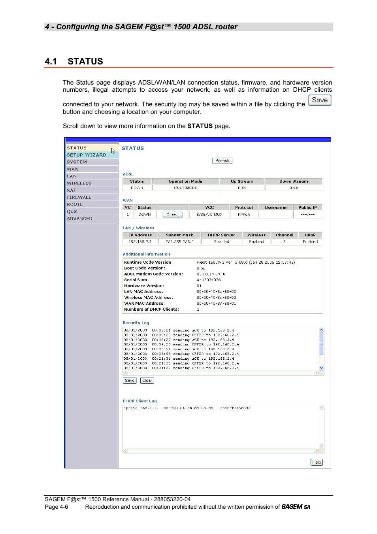
Task: Click the WAN Connect button
Action: coord(173,215)
